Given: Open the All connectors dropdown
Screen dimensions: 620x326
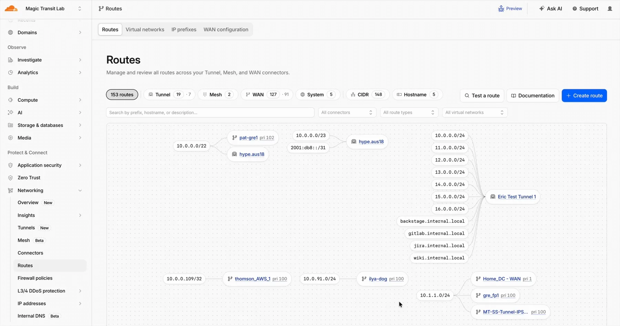Looking at the screenshot, I should point(347,112).
